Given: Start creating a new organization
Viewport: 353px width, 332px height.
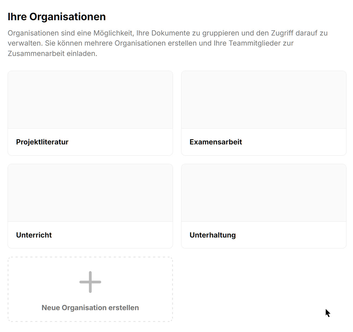Looking at the screenshot, I should click(90, 289).
